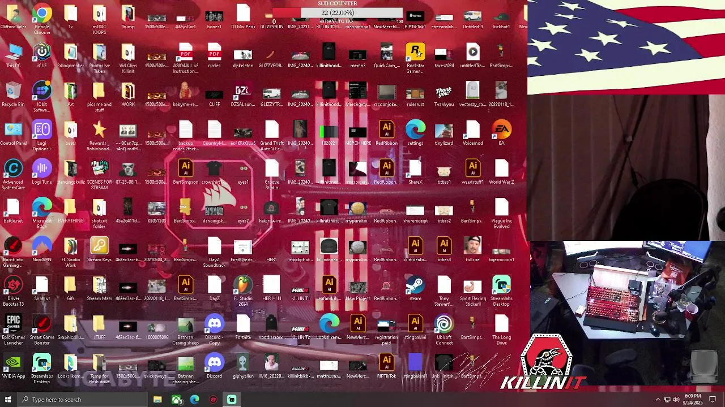The width and height of the screenshot is (725, 407).
Task: Open the EVERYTHING folder
Action: click(70, 211)
